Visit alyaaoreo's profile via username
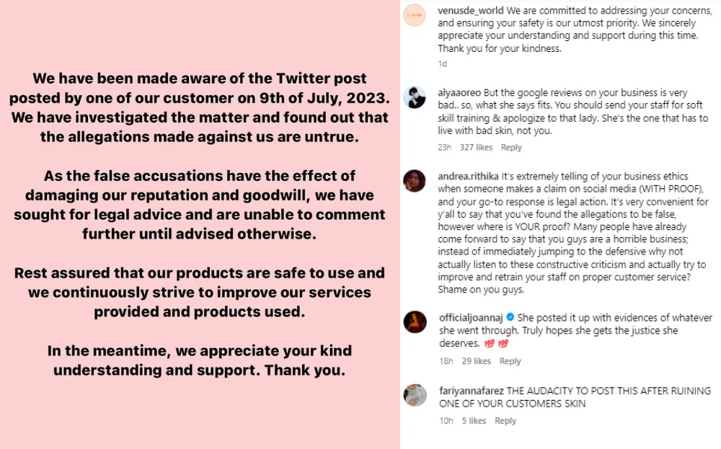This screenshot has height=449, width=721. click(459, 94)
